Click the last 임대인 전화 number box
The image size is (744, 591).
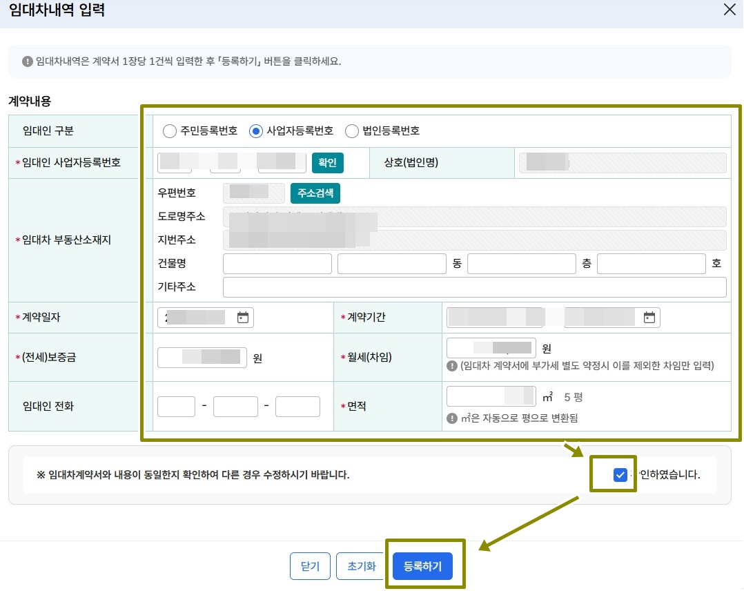tap(297, 407)
